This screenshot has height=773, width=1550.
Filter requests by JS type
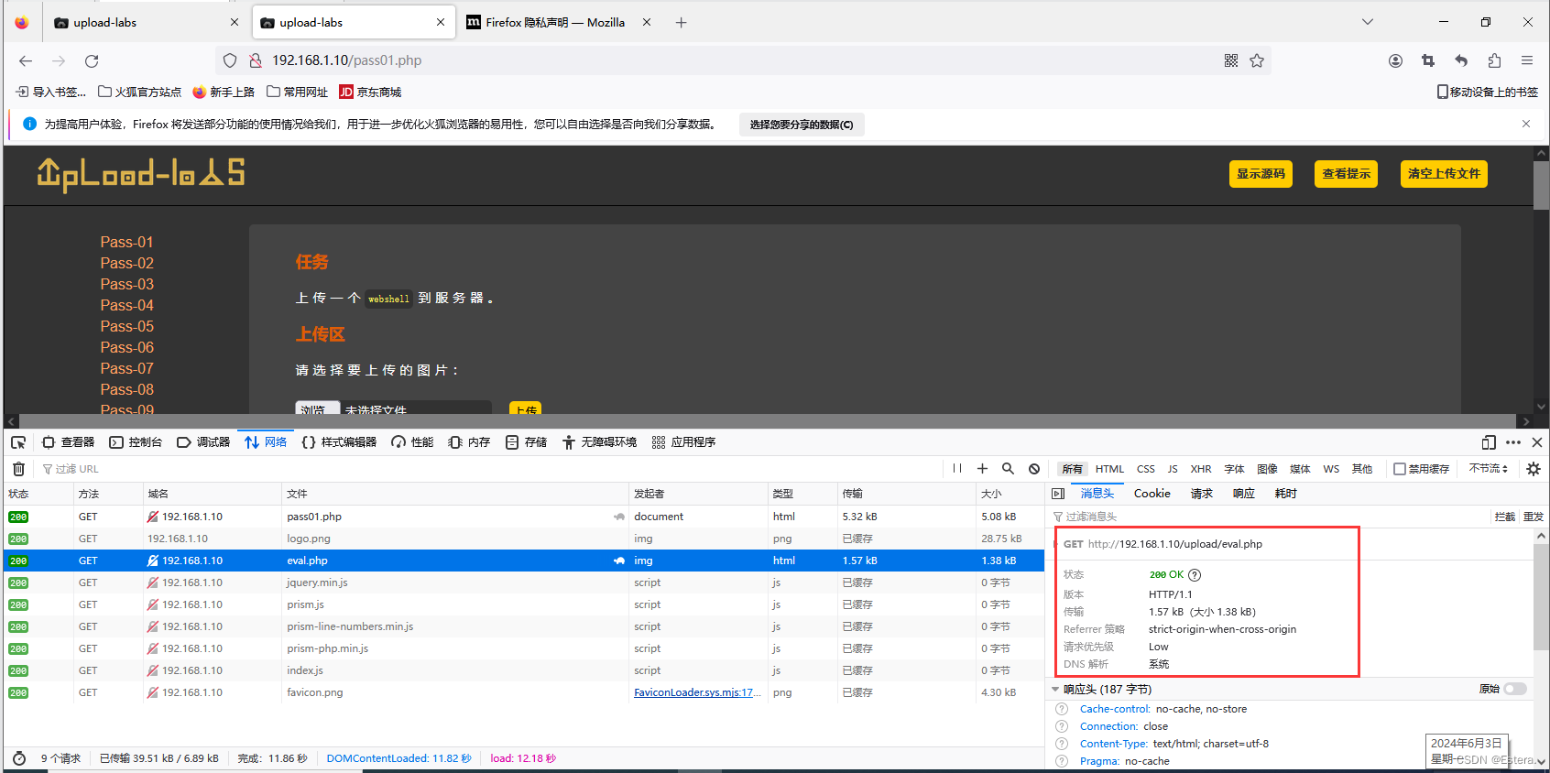click(x=1173, y=469)
